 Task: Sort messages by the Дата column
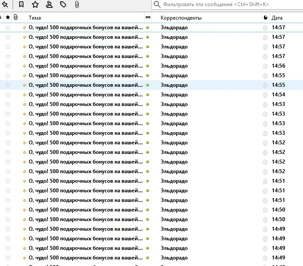(286, 17)
